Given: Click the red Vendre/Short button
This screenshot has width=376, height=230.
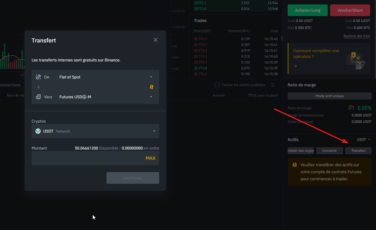Looking at the screenshot, I should point(350,10).
